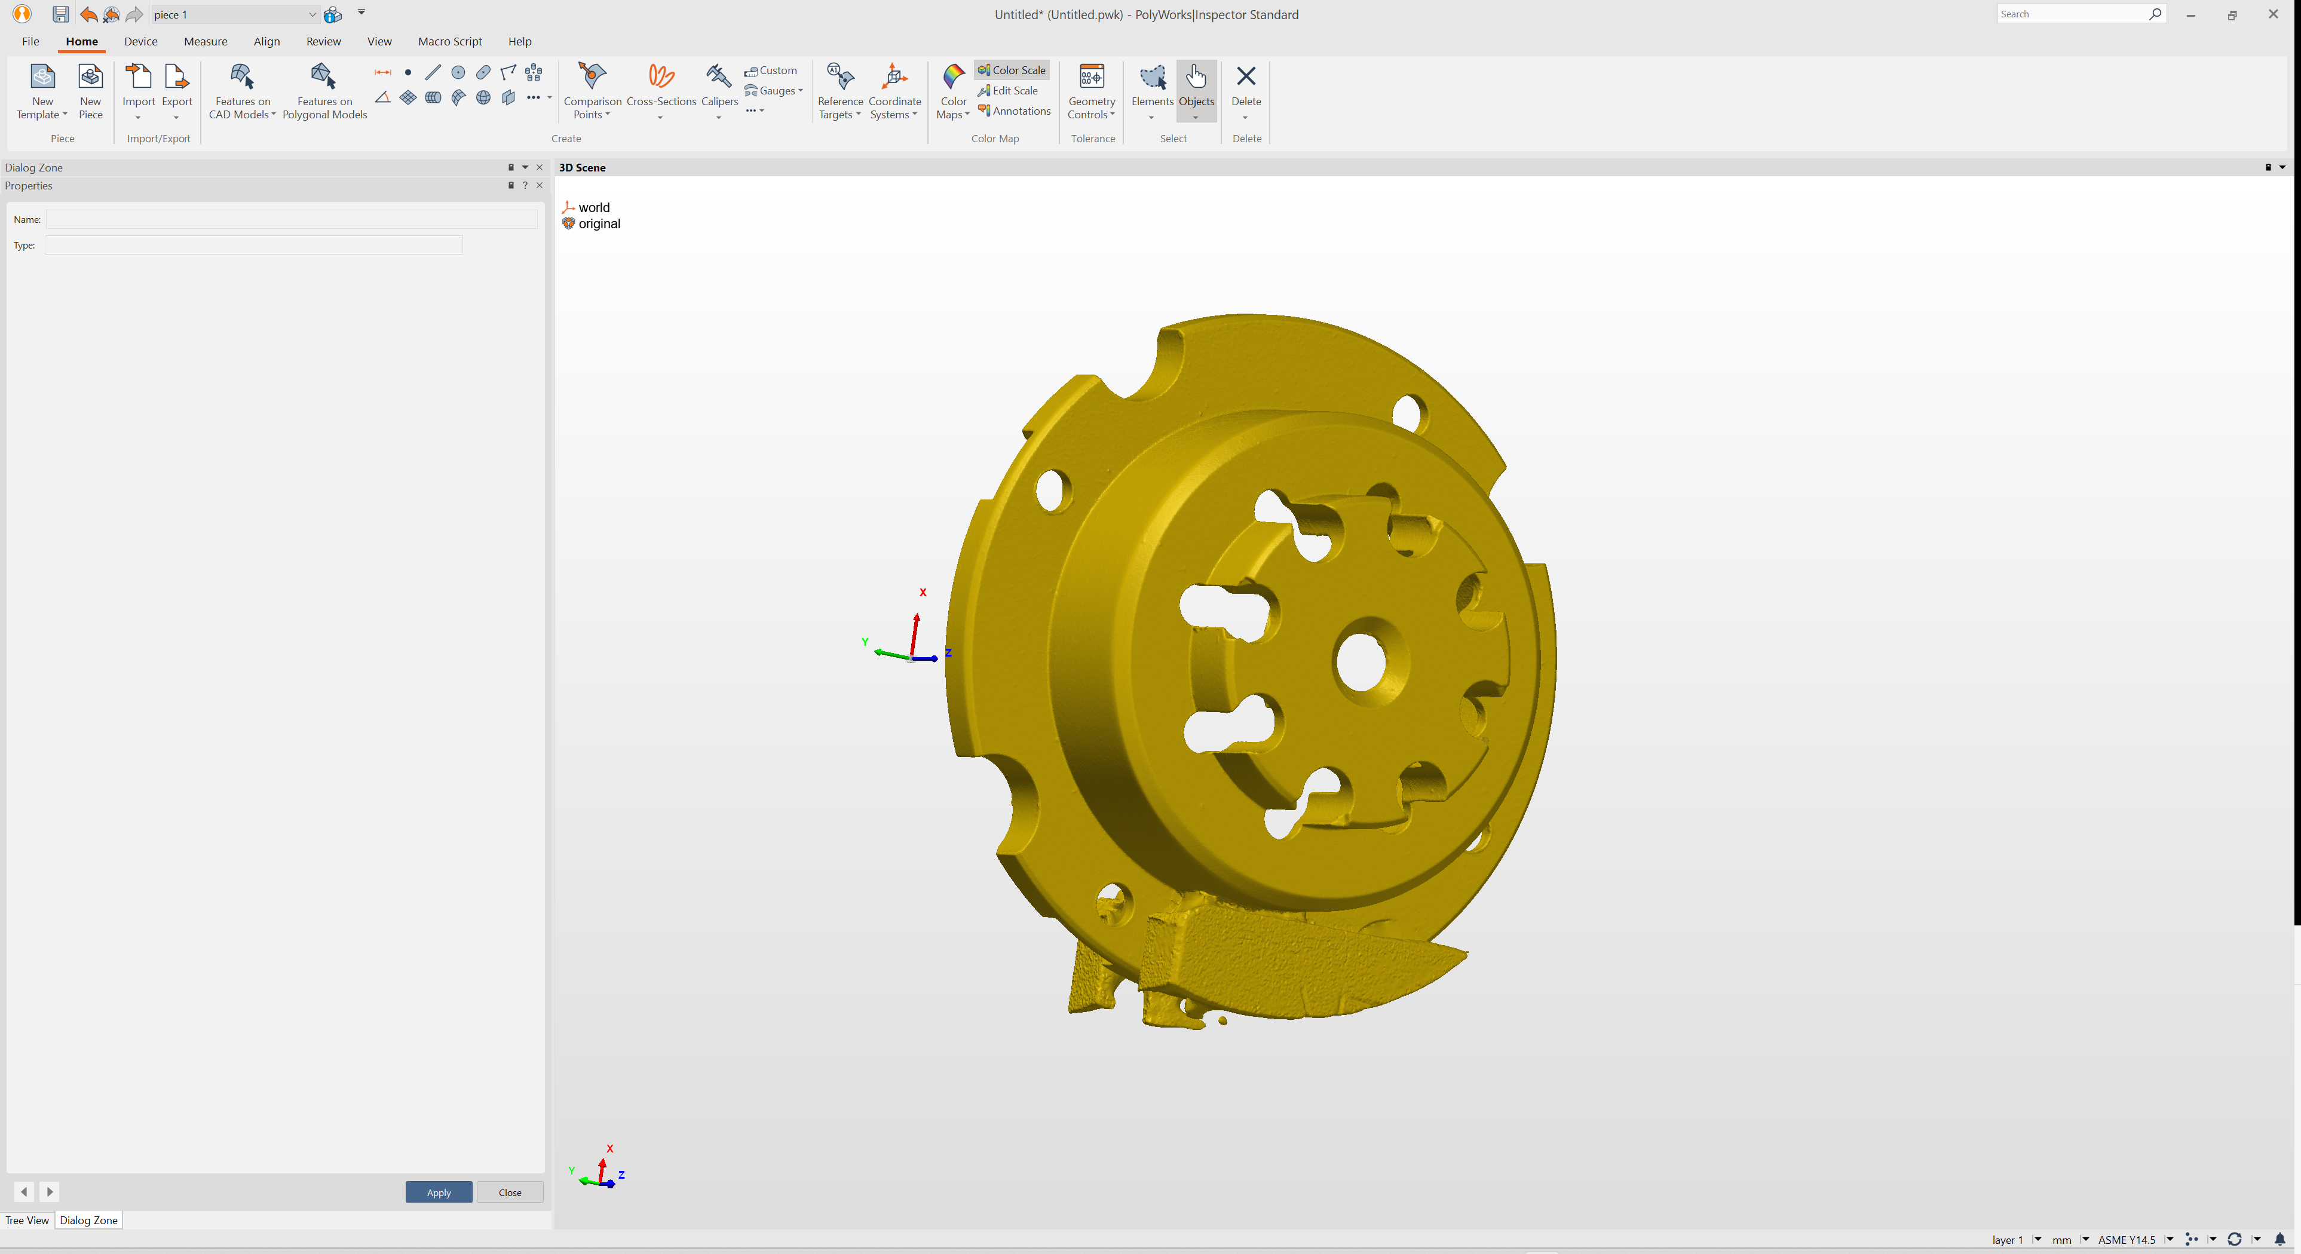Open the Cross-Sections tool
The width and height of the screenshot is (2301, 1254).
tap(660, 85)
